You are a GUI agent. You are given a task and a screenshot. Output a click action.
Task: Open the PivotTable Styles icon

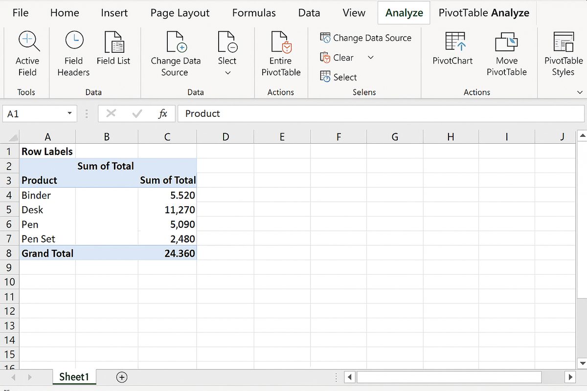[x=564, y=42]
